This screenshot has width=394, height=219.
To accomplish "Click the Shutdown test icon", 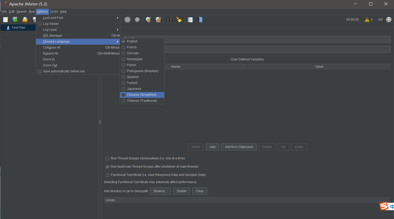I will click(137, 20).
